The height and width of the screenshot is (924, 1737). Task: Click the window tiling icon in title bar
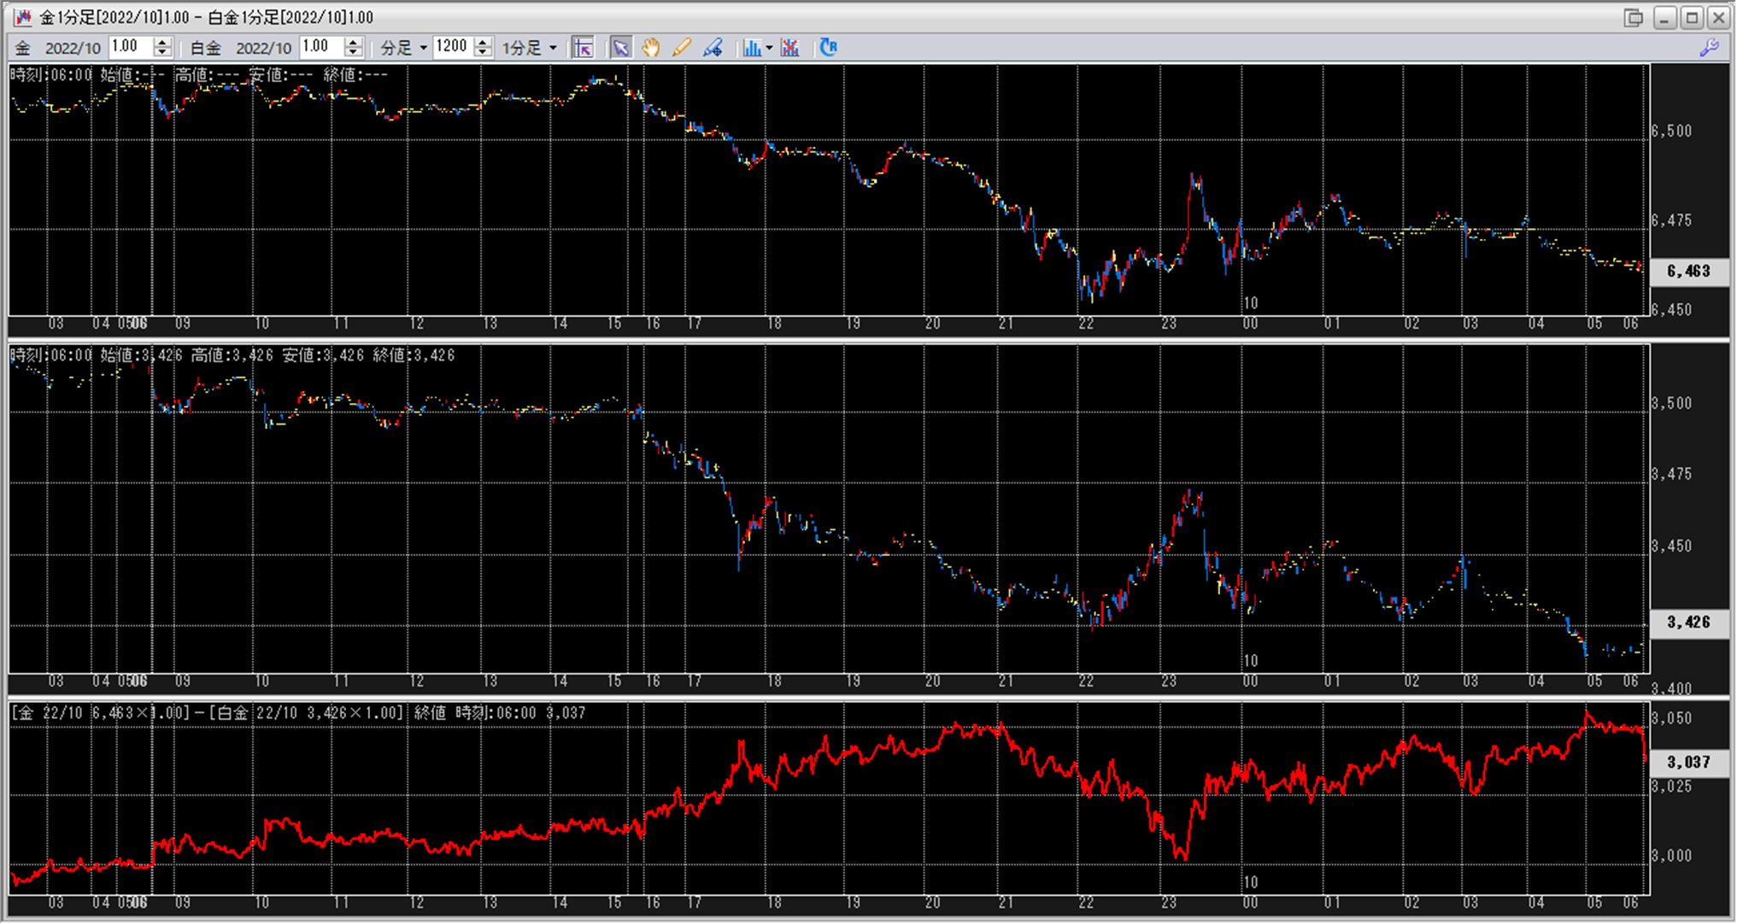click(x=1634, y=17)
